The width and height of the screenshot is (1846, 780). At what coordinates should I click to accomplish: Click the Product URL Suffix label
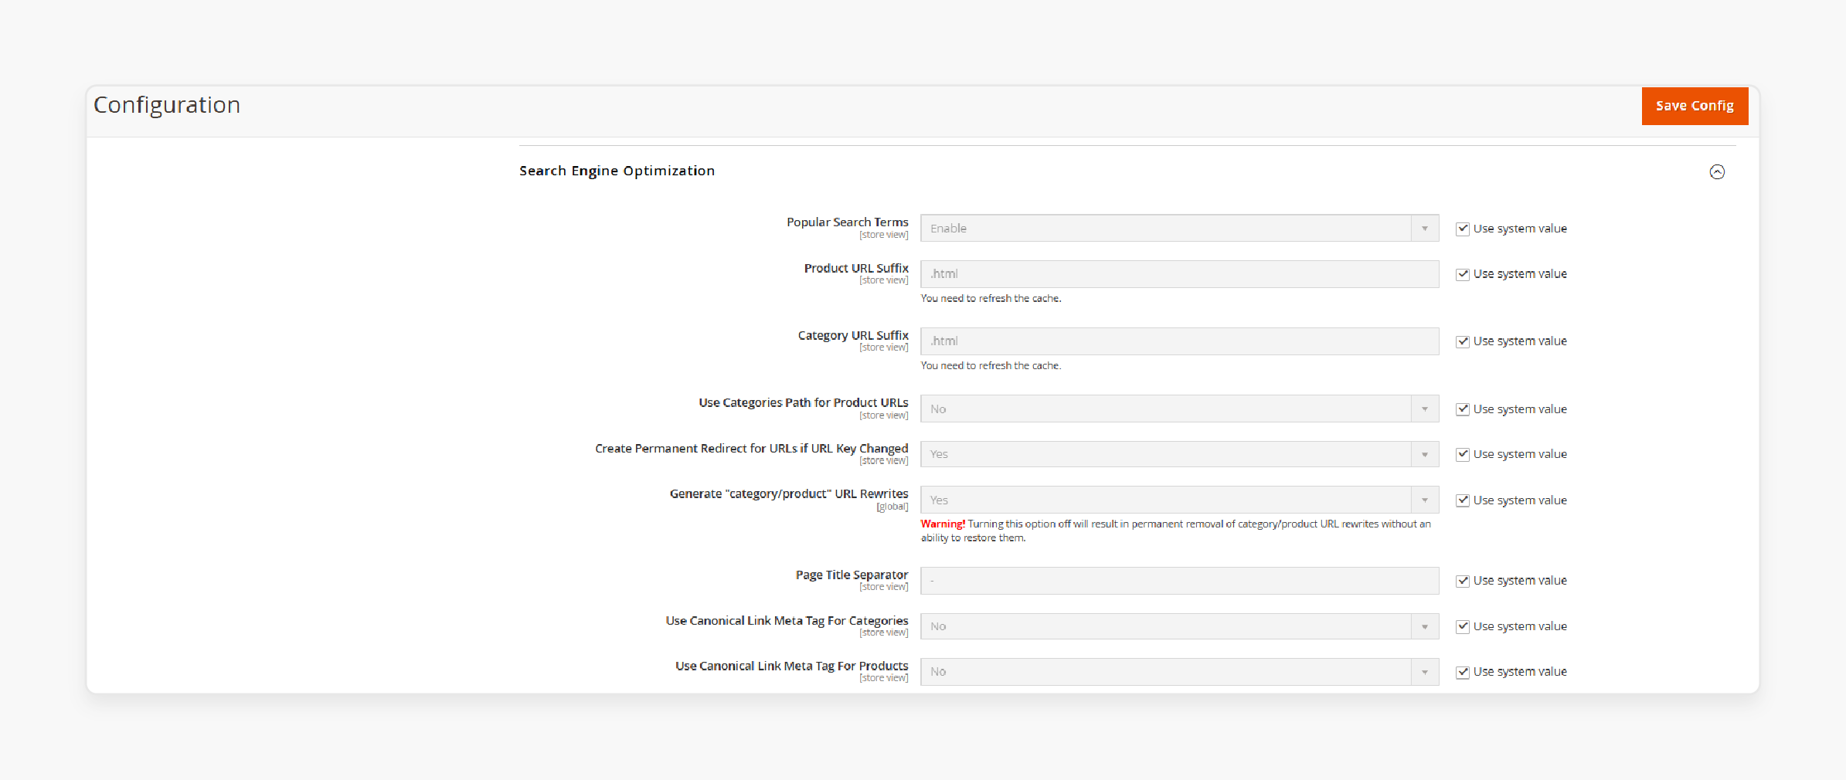pyautogui.click(x=856, y=268)
